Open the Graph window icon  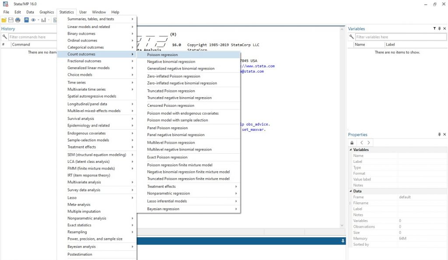point(44,19)
